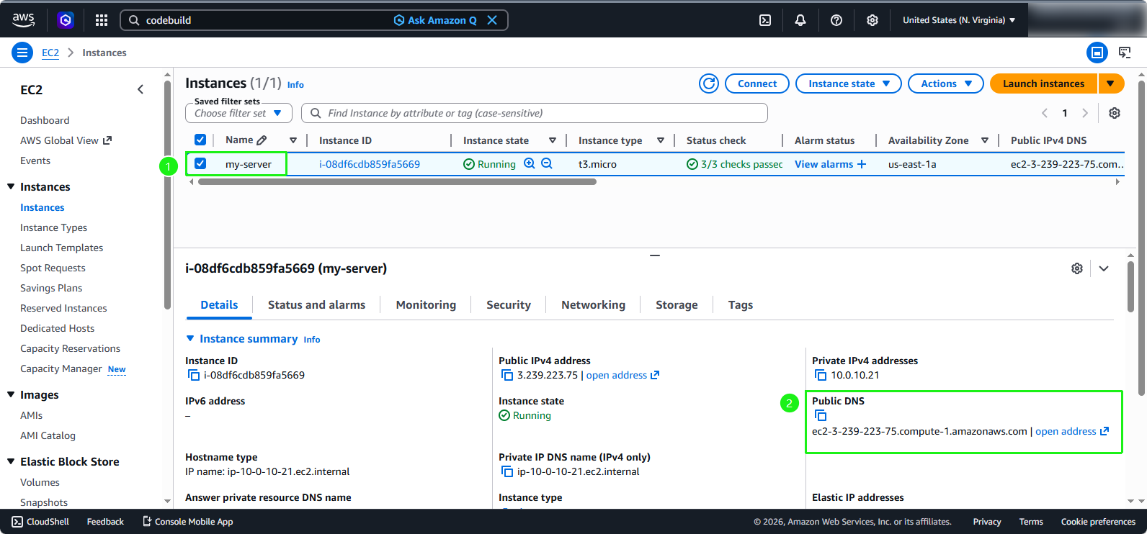Toggle the select-all instances checkbox

point(200,140)
